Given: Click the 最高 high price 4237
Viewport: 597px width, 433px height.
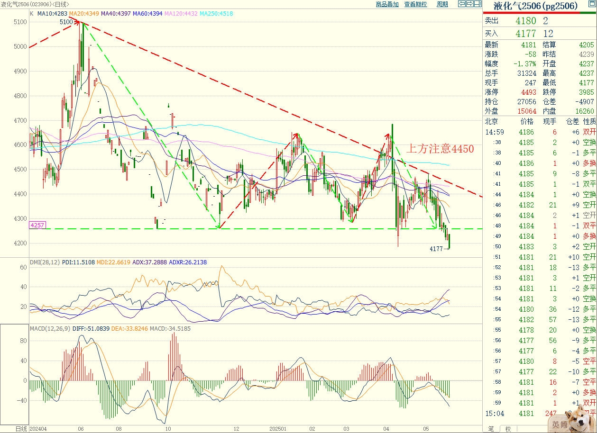Looking at the screenshot, I should pyautogui.click(x=586, y=73).
